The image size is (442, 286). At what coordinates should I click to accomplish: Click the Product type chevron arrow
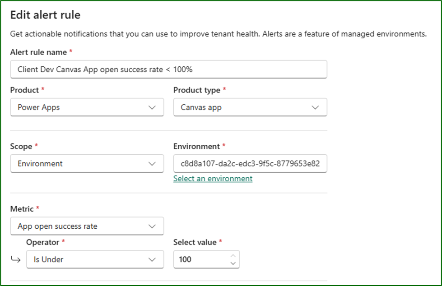coord(315,107)
